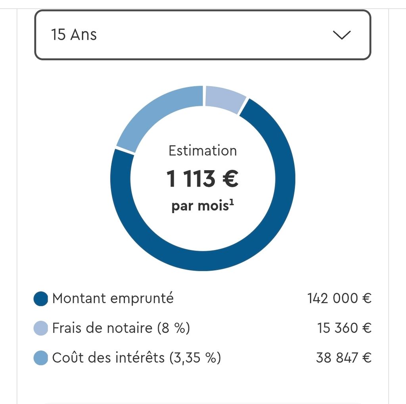Image resolution: width=406 pixels, height=404 pixels.
Task: Click the par mois text in chart
Action: click(x=200, y=206)
